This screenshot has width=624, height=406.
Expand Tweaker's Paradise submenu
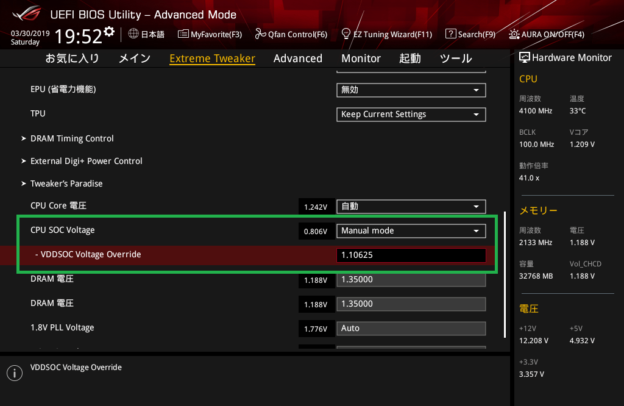tap(66, 183)
